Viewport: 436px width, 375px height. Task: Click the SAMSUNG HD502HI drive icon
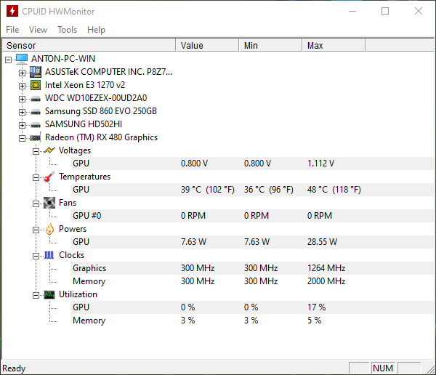[36, 125]
